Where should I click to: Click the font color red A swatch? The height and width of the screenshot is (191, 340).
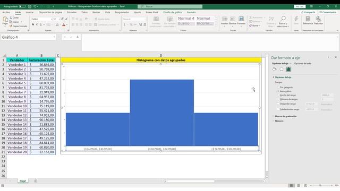[64, 25]
